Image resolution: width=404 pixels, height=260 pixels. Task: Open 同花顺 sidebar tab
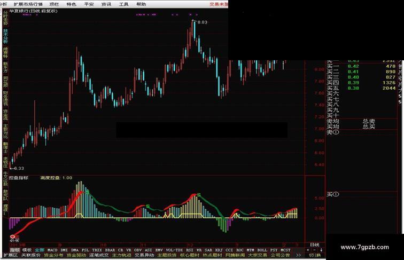(x=5, y=82)
